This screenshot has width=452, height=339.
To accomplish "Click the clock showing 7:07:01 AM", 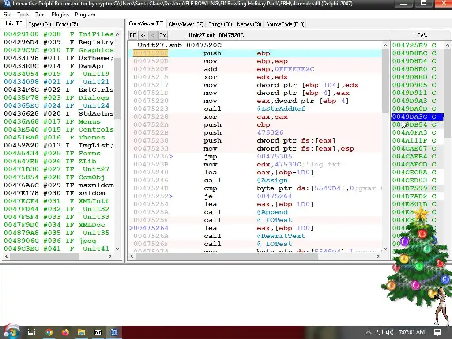I will click(412, 332).
